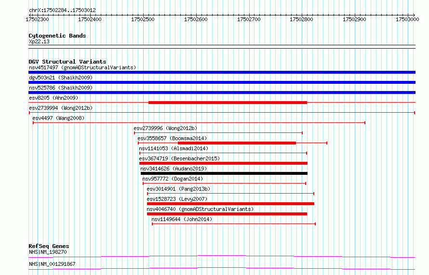
Task: Open variant dgv503n21 (Shaikh2009) label
Action: (x=61, y=78)
